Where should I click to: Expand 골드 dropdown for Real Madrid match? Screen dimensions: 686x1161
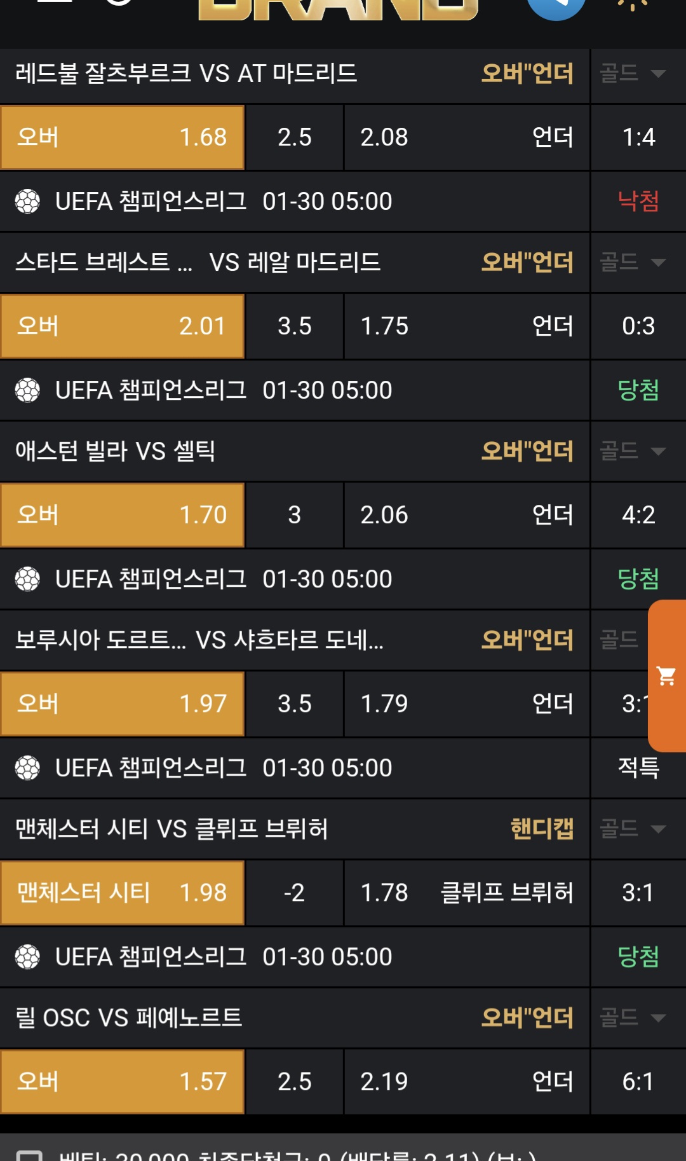[x=633, y=263]
